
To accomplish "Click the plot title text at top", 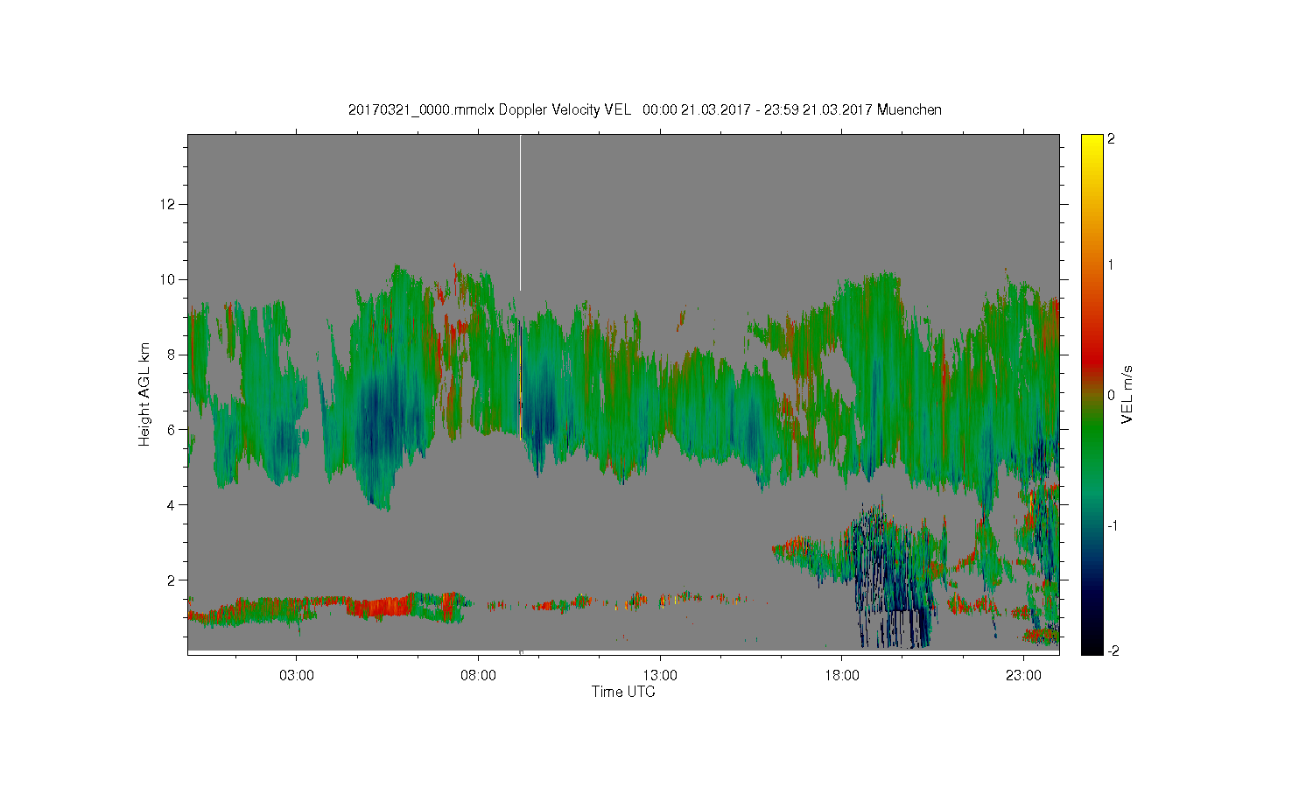I will pyautogui.click(x=645, y=109).
